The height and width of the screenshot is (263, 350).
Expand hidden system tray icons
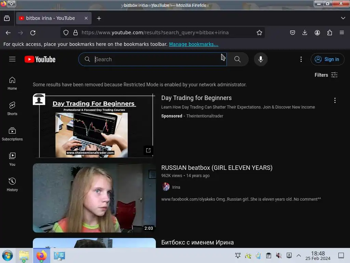(x=299, y=255)
